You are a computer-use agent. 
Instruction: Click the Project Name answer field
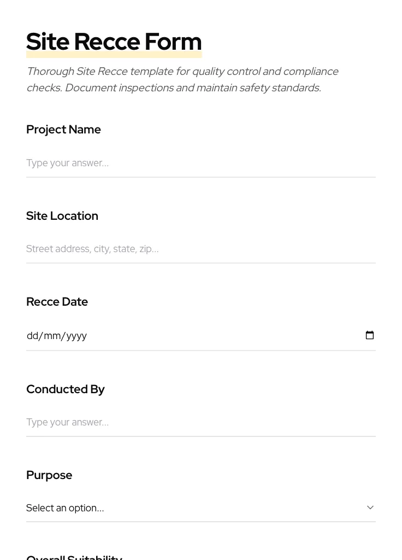pos(200,163)
